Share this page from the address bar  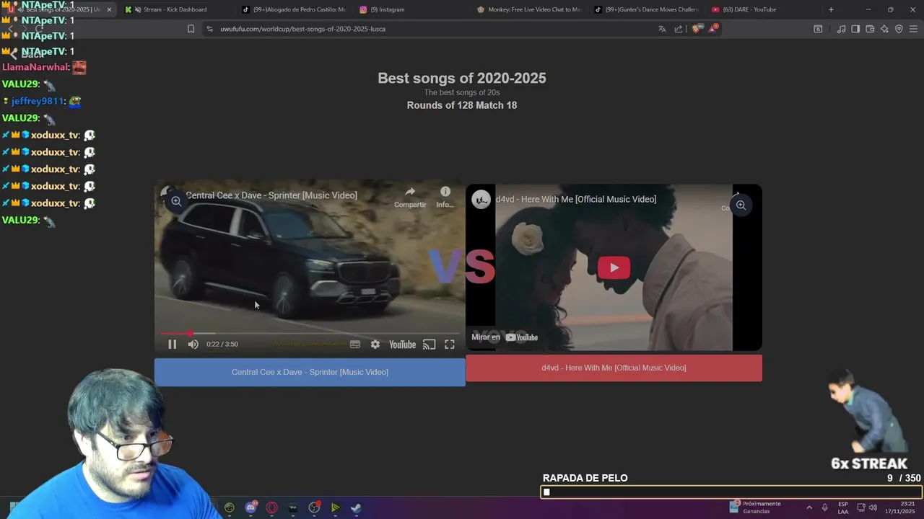pos(679,29)
